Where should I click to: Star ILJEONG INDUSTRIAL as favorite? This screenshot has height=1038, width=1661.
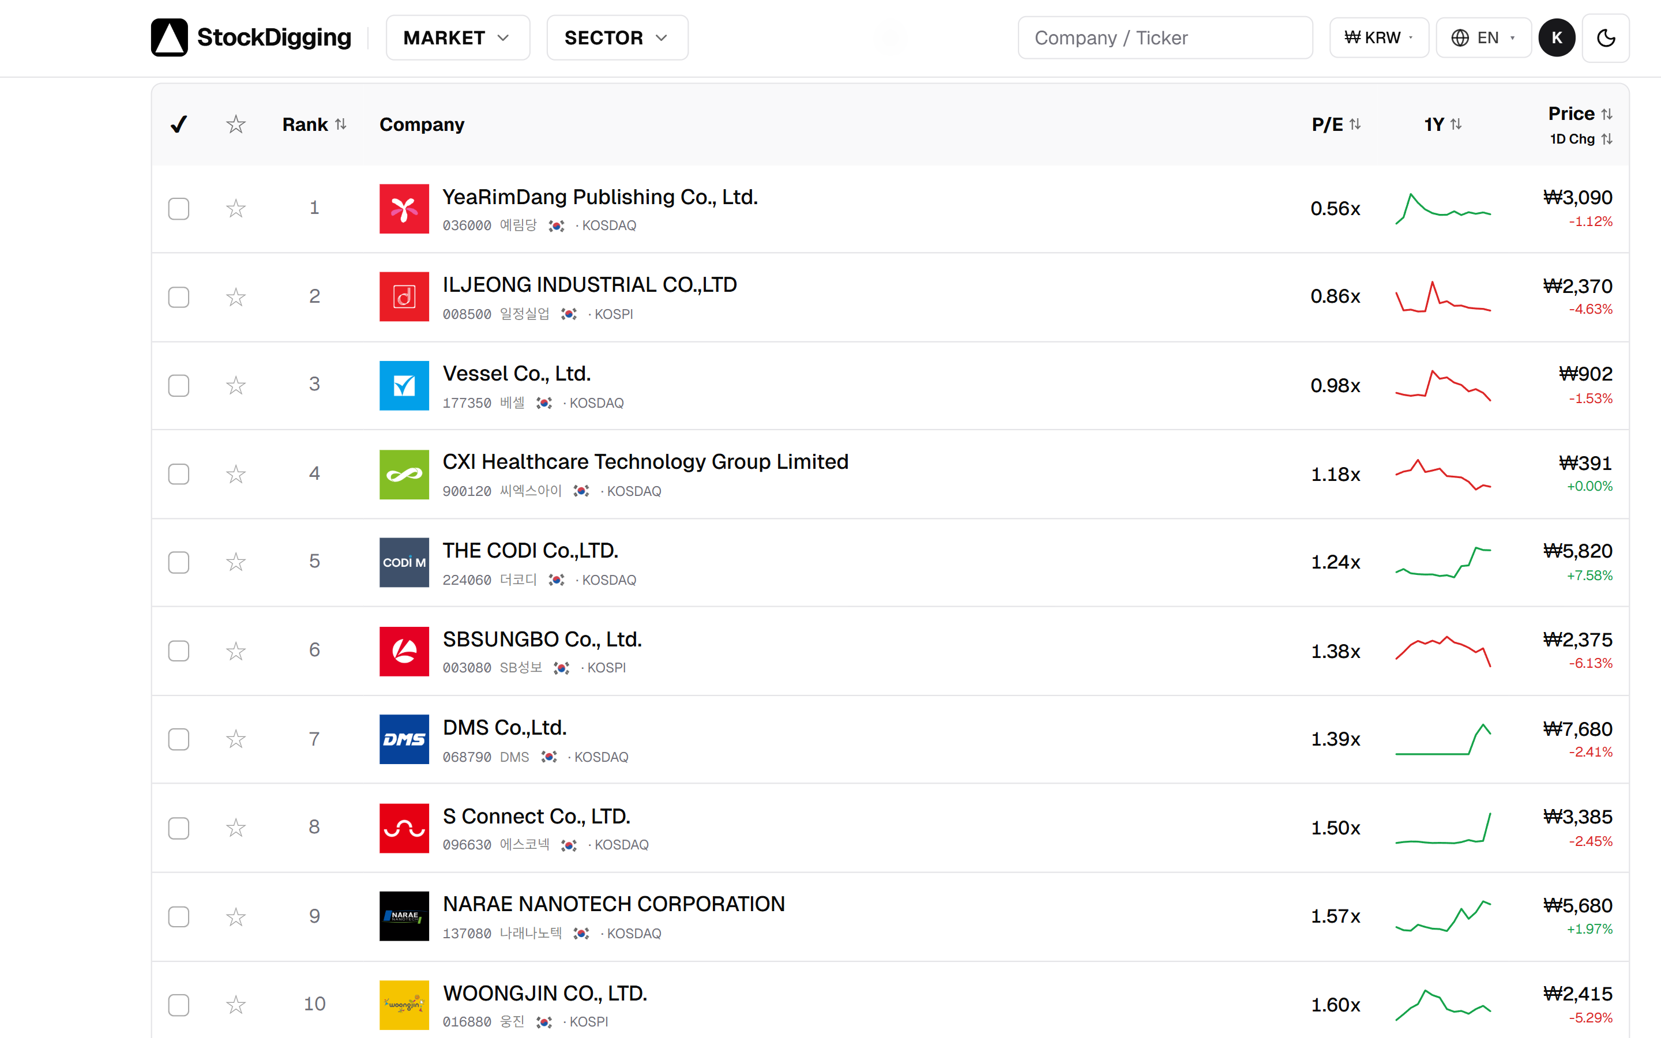pyautogui.click(x=236, y=296)
